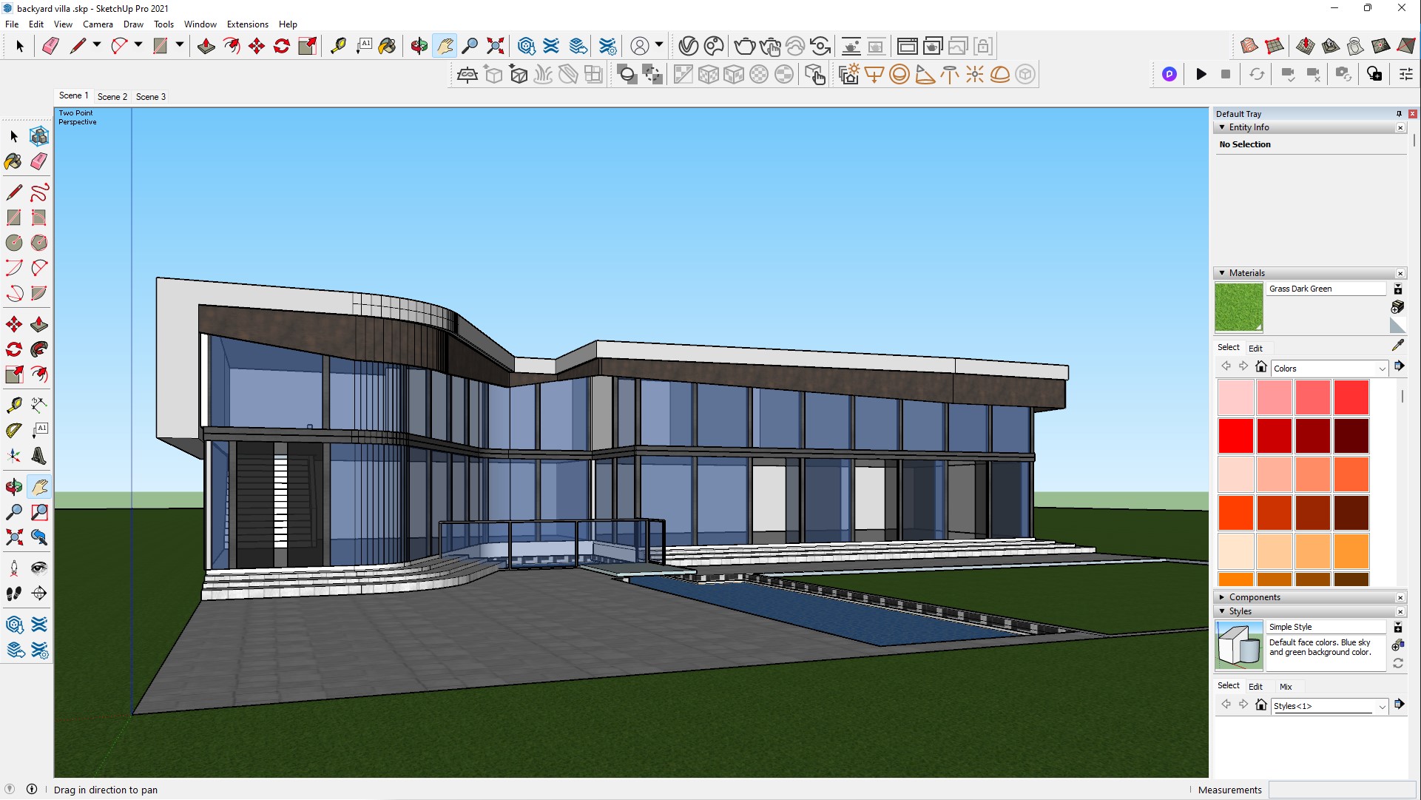Select the 3D Text tool in left toolbar
Screen dimensions: 1421x800
point(39,456)
